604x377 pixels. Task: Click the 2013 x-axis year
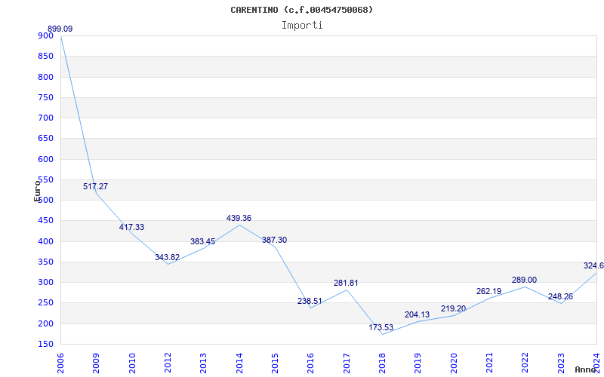pyautogui.click(x=203, y=363)
